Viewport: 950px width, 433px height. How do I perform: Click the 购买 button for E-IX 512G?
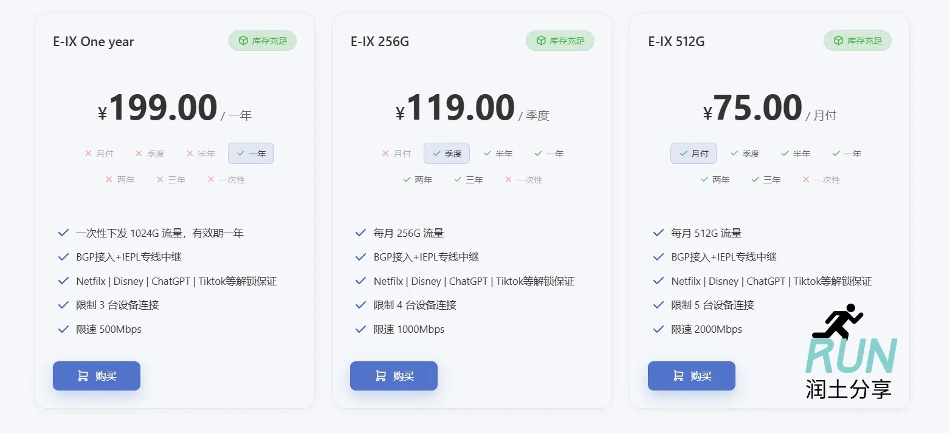tap(691, 376)
